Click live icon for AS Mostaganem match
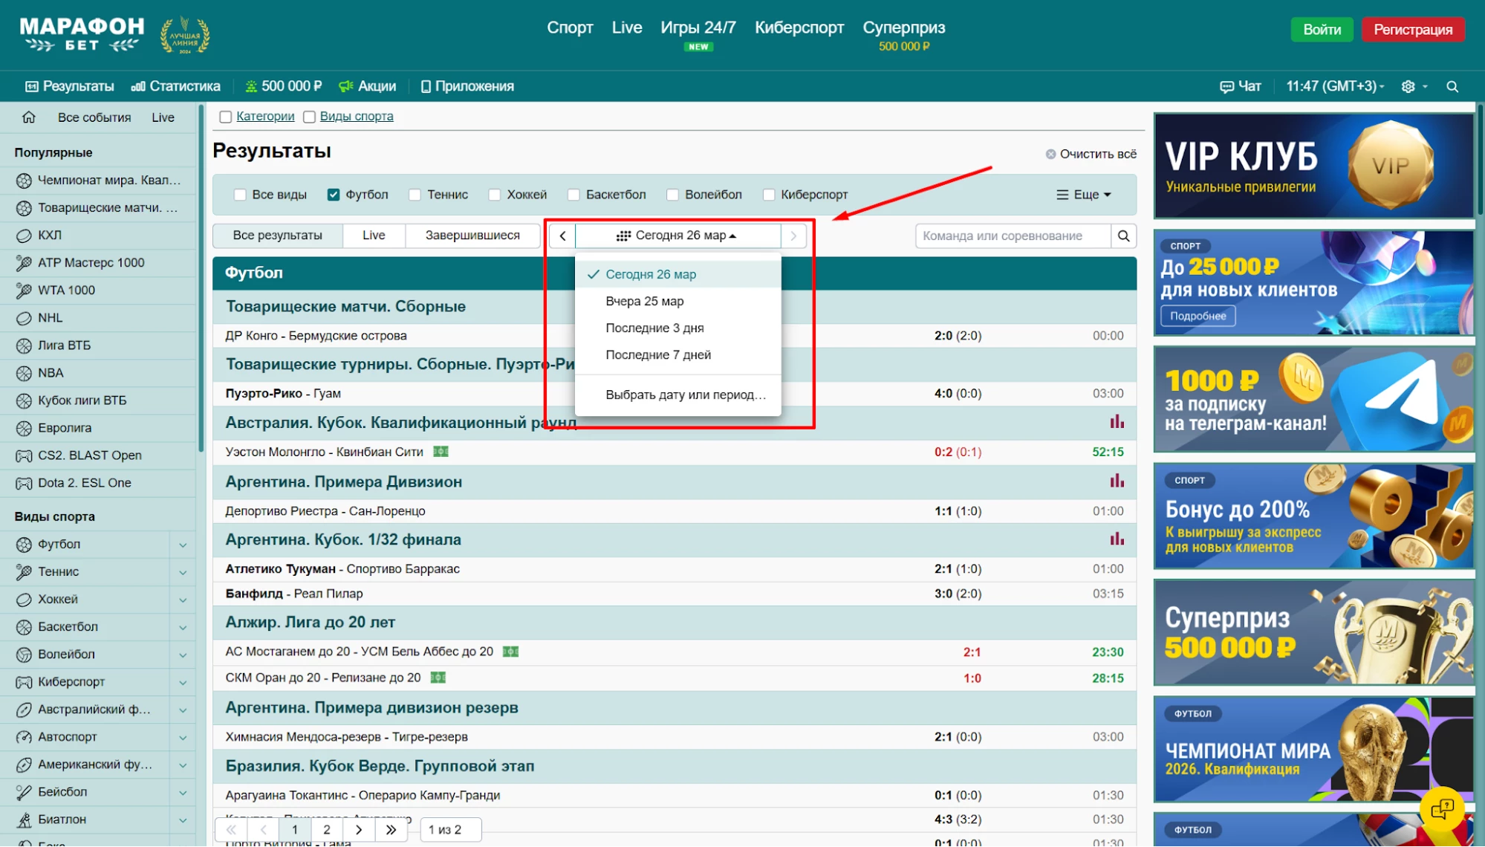This screenshot has width=1485, height=847. (x=510, y=652)
